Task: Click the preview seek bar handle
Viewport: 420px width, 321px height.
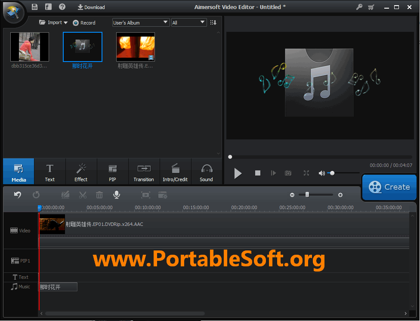Action: pyautogui.click(x=230, y=157)
